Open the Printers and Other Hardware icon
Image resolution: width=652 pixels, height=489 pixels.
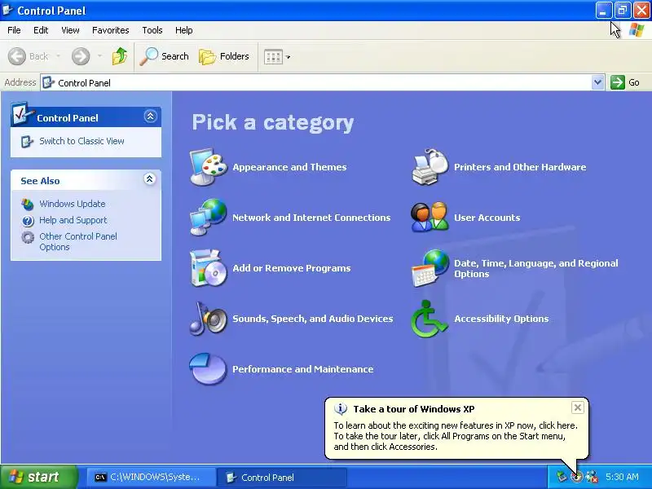coord(430,167)
